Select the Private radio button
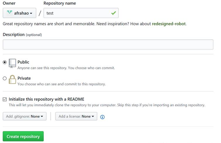The height and width of the screenshot is (143, 221). tap(5, 78)
